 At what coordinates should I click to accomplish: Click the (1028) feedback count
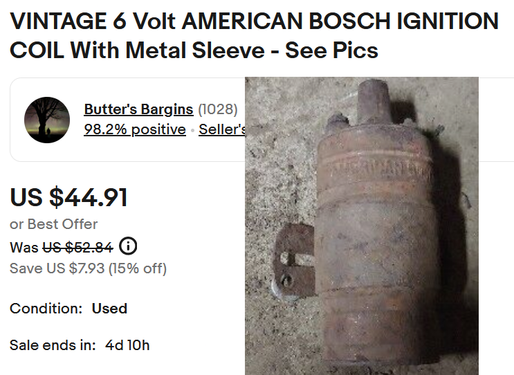coord(218,109)
